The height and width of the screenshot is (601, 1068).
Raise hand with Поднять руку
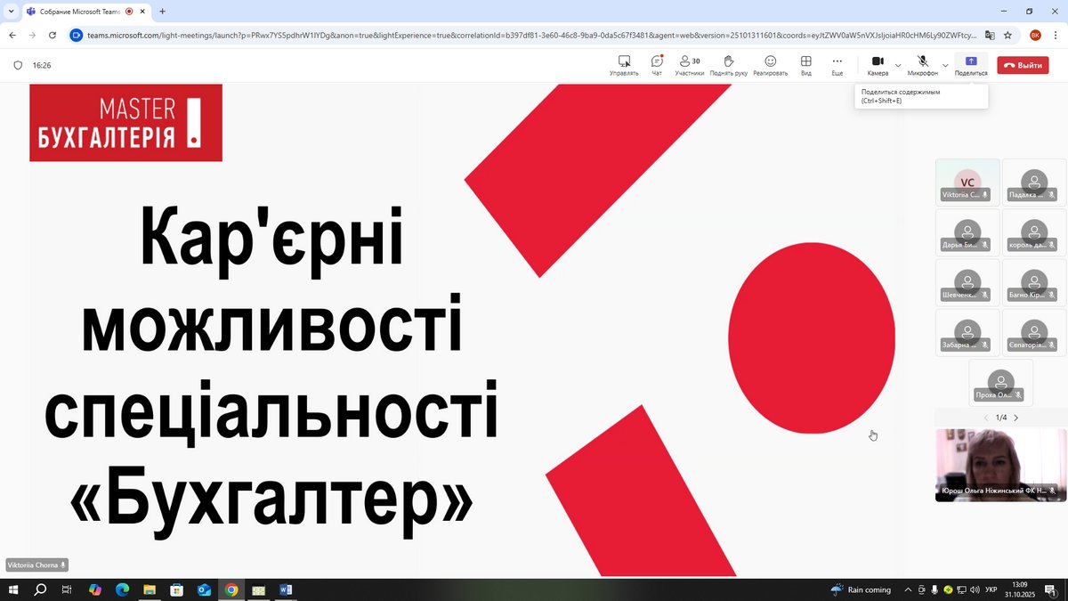point(728,65)
